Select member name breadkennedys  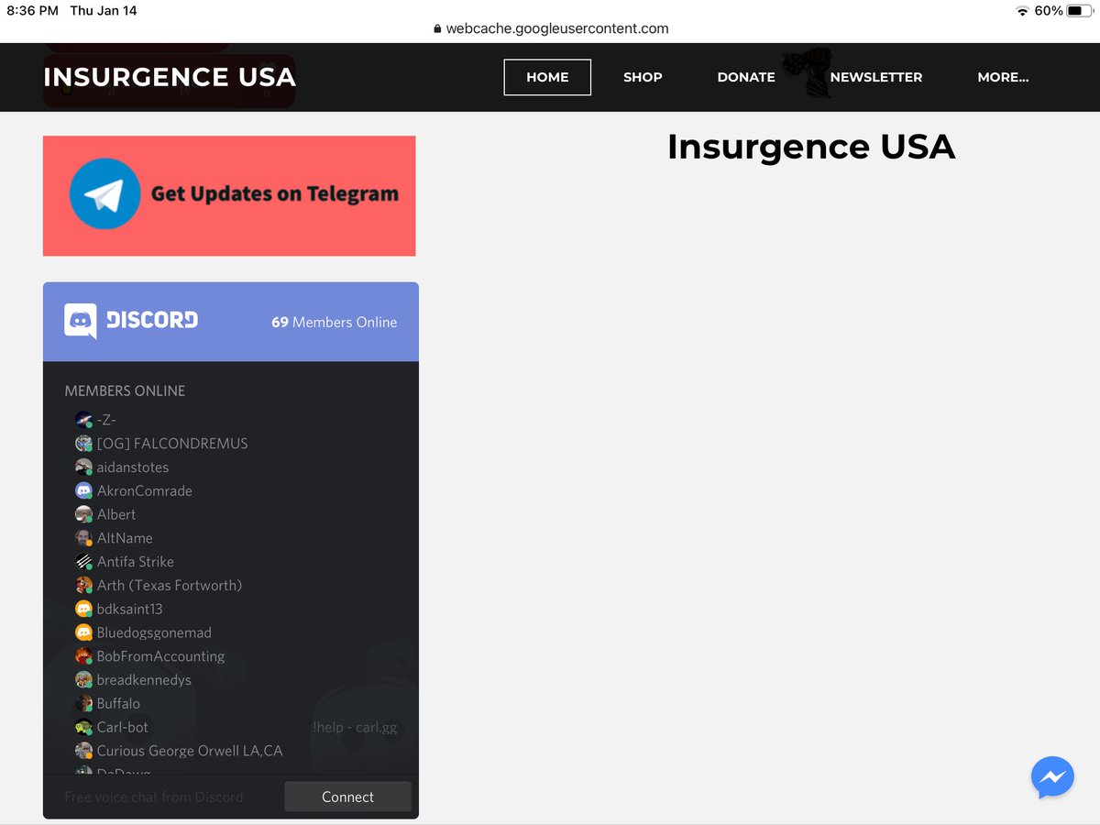(144, 680)
